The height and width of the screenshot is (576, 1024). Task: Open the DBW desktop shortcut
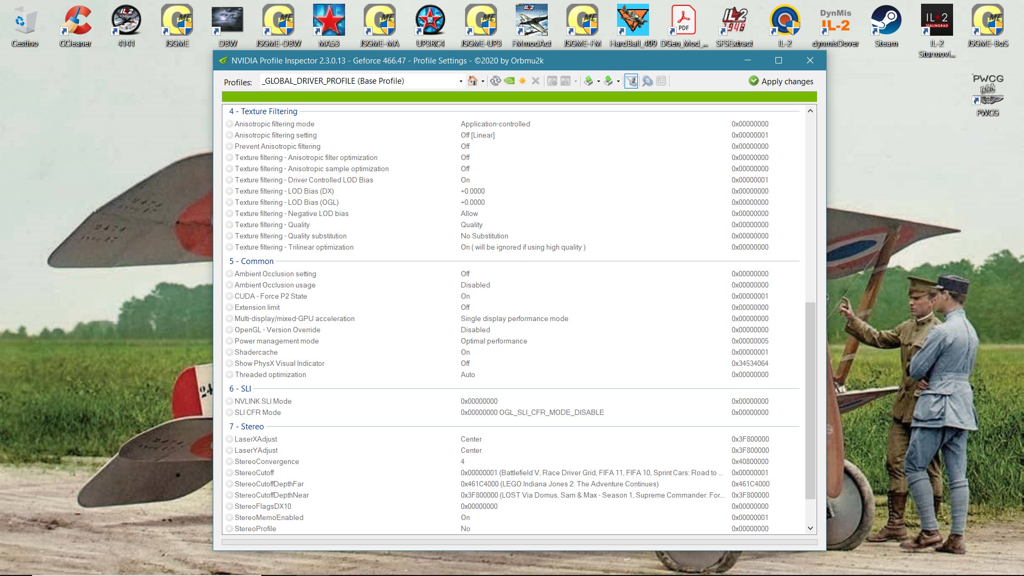coord(228,26)
